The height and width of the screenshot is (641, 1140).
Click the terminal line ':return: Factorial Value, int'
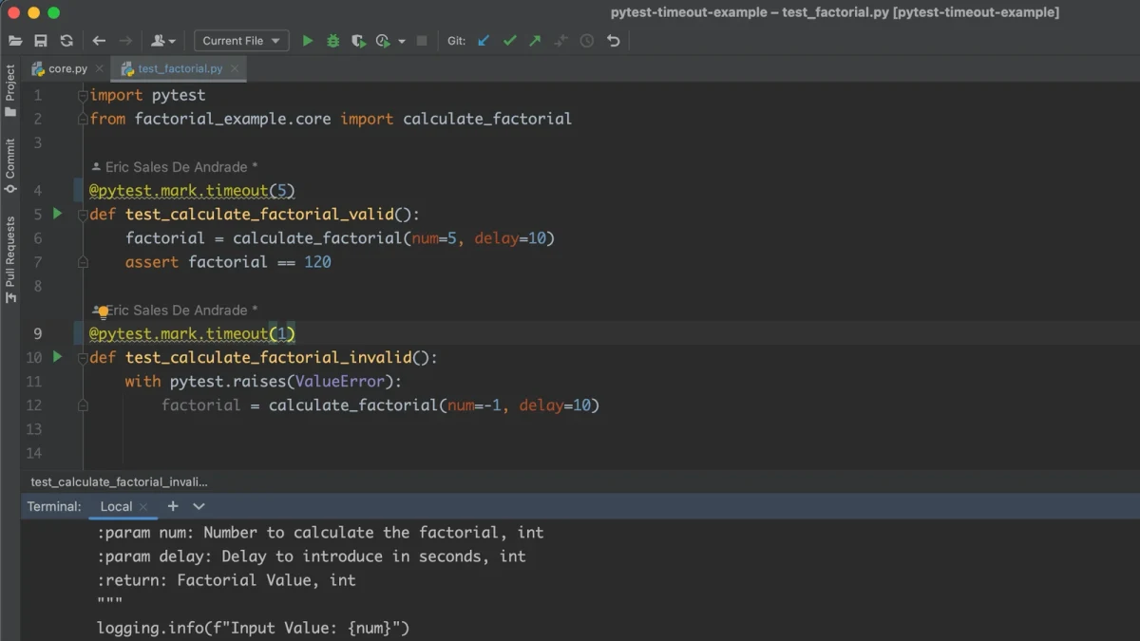click(x=226, y=580)
